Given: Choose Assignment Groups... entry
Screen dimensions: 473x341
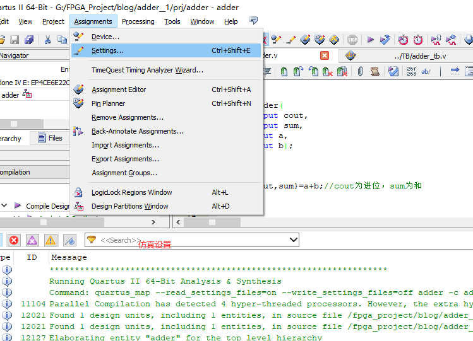Looking at the screenshot, I should tap(166, 173).
